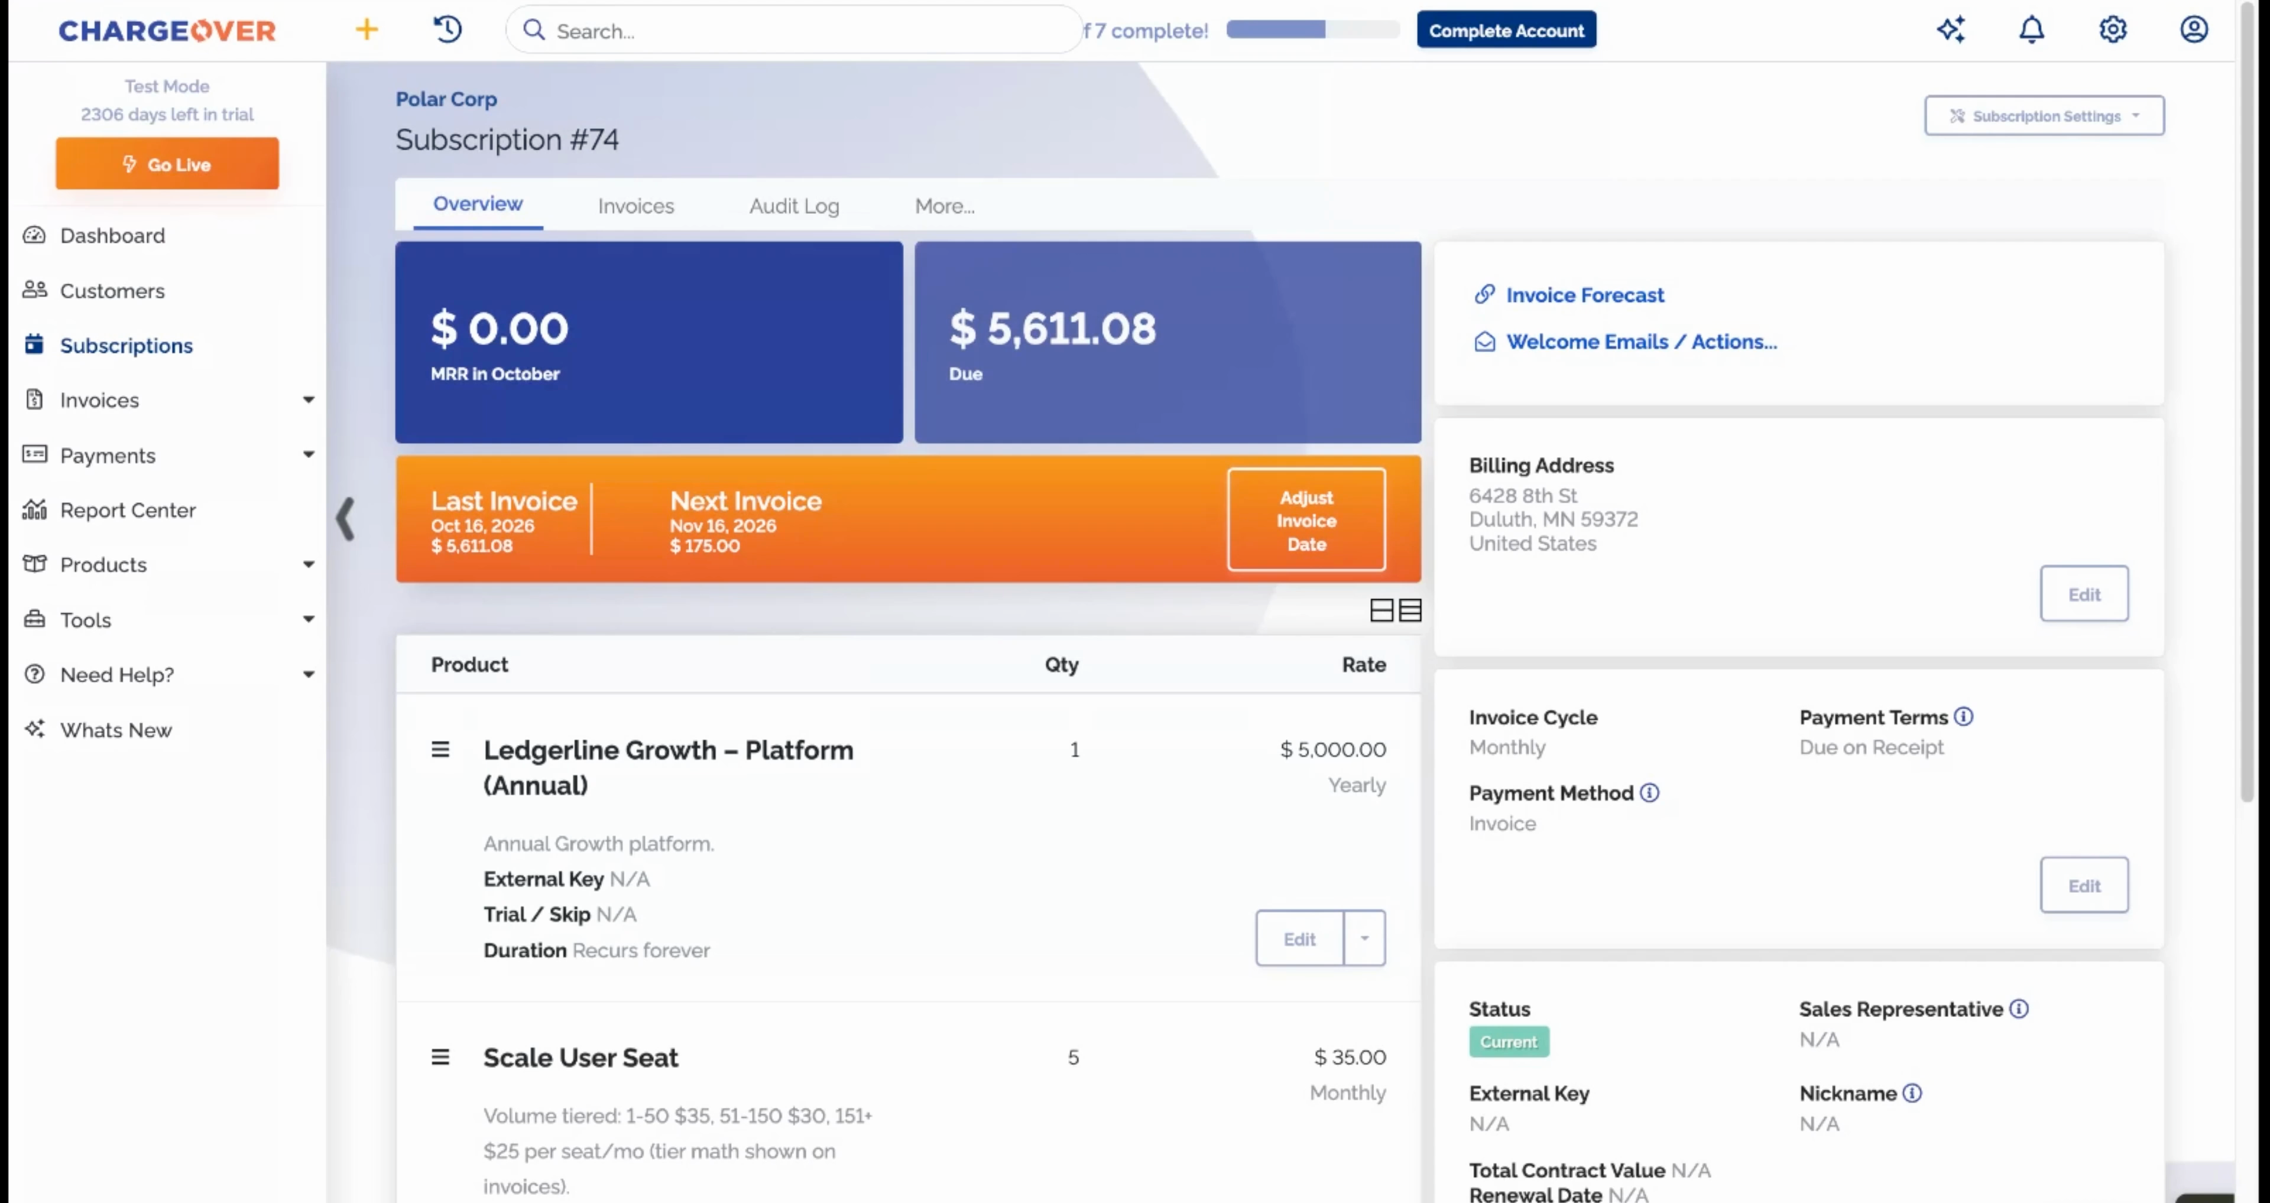2270x1203 pixels.
Task: Click the Nickname info icon
Action: pos(1912,1093)
